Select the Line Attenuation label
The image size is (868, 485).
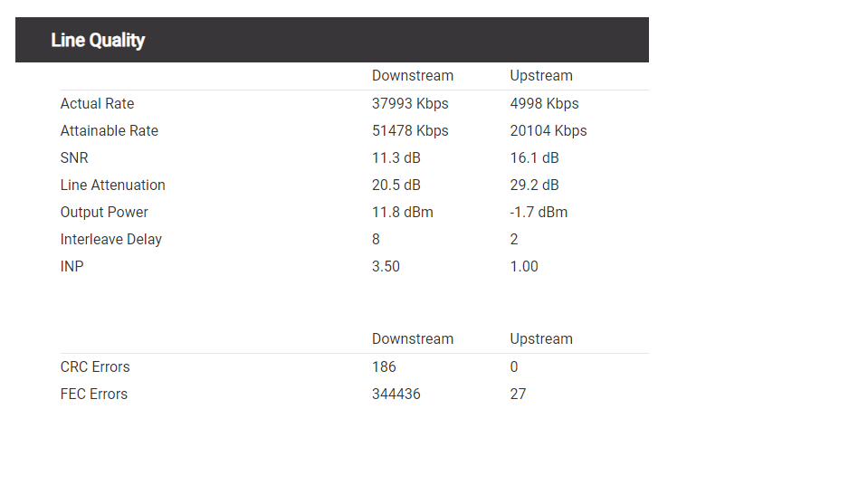(112, 185)
